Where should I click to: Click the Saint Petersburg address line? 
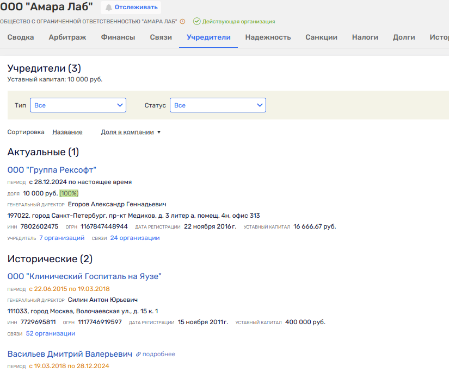(134, 216)
